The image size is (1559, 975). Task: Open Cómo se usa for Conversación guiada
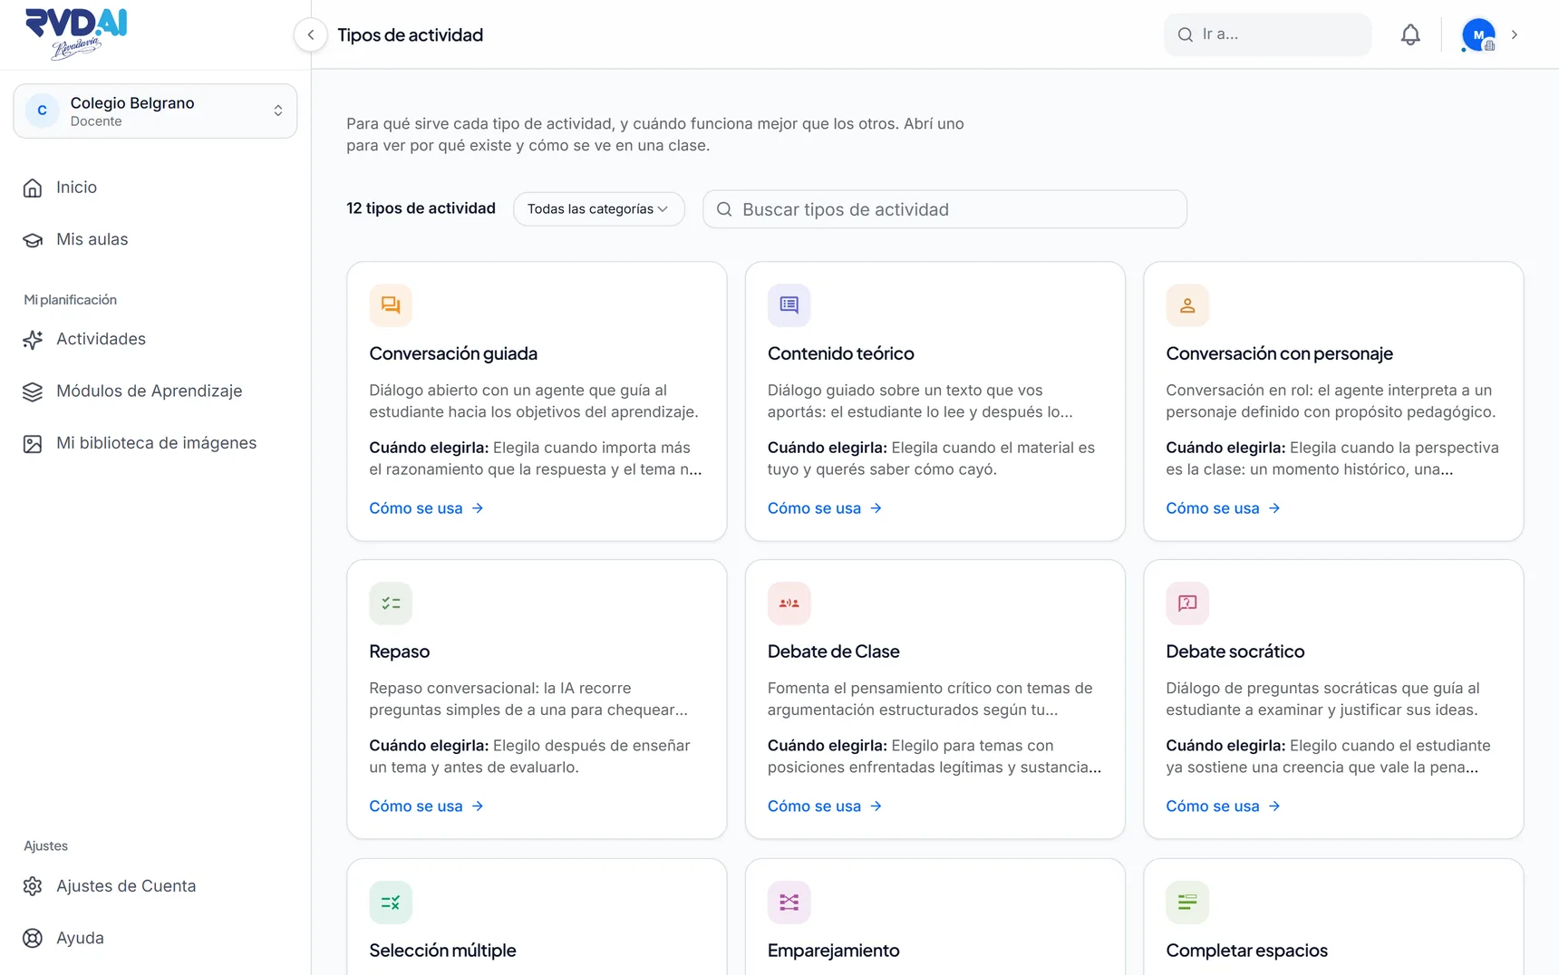pyautogui.click(x=426, y=508)
